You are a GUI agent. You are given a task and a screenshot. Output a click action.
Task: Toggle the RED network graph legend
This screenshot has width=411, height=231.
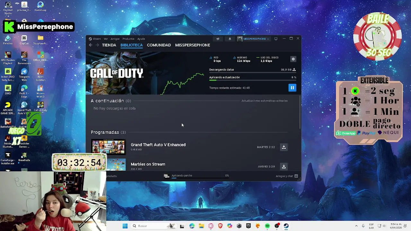tap(215, 59)
